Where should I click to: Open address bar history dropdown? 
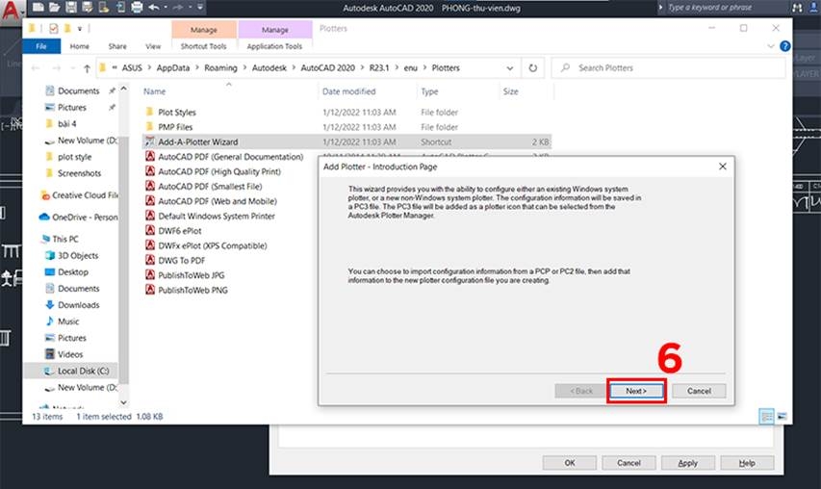click(x=509, y=68)
